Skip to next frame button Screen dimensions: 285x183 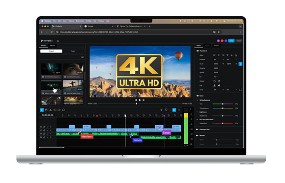(x=143, y=100)
